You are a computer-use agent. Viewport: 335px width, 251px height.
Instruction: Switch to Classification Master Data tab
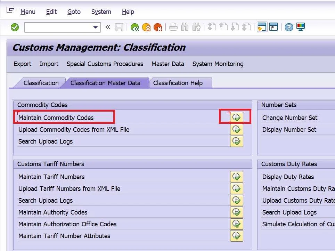click(x=105, y=83)
